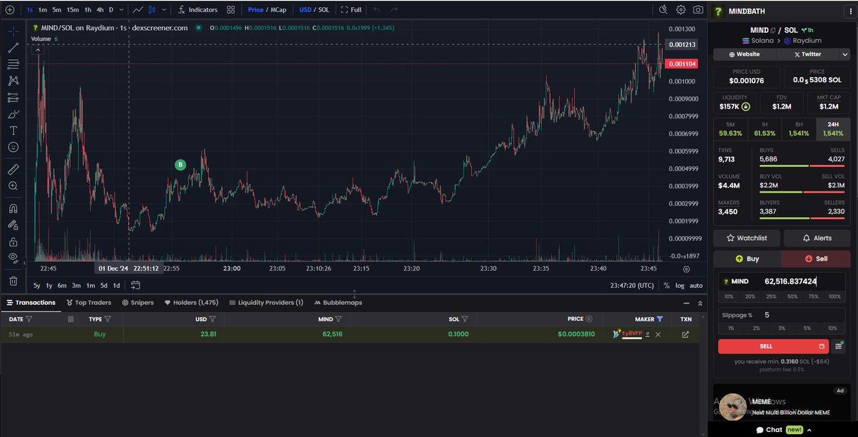Select the crosshair cursor tool
Screen dimensions: 858x437
tap(13, 31)
